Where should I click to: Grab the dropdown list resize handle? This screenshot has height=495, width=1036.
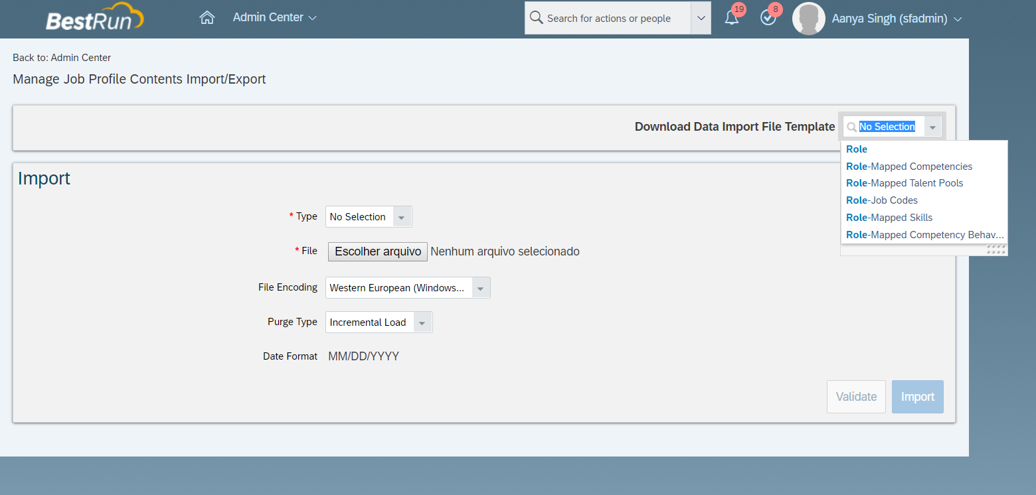click(997, 249)
